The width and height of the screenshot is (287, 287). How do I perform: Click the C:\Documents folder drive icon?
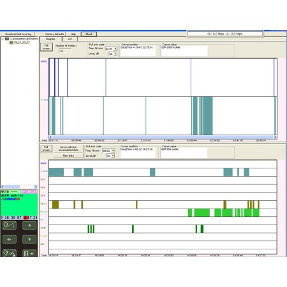click(x=7, y=39)
